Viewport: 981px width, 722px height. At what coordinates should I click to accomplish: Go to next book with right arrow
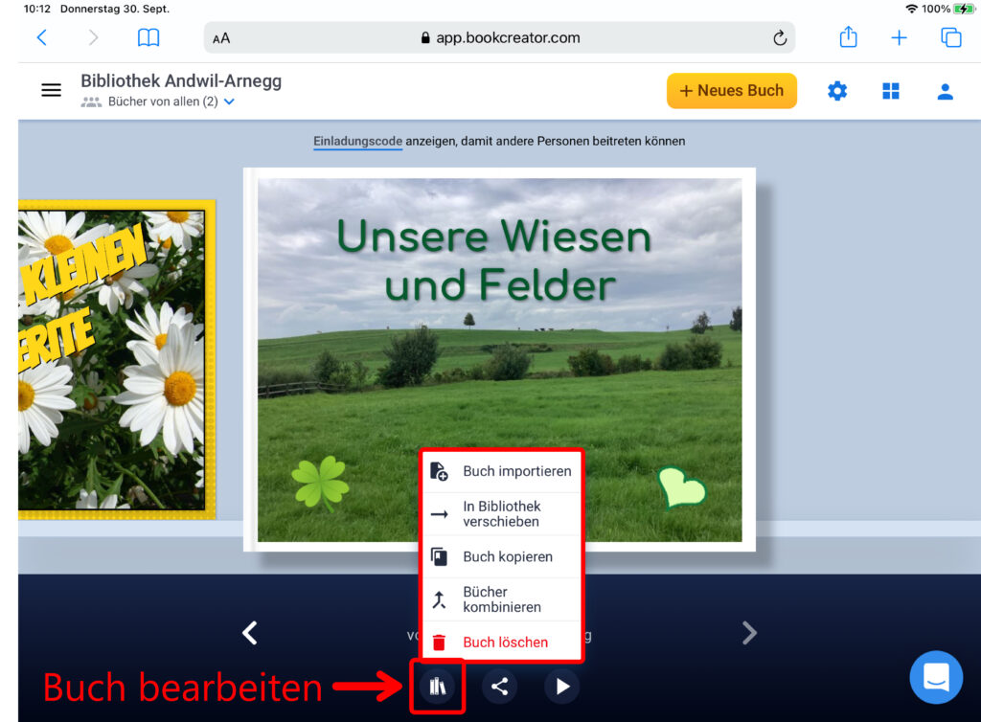pyautogui.click(x=749, y=633)
